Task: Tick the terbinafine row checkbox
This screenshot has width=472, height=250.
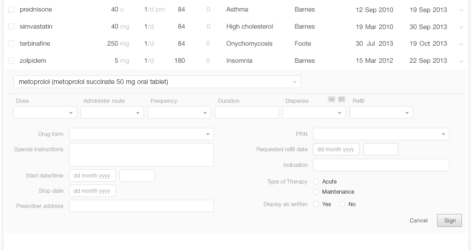Action: pyautogui.click(x=12, y=44)
